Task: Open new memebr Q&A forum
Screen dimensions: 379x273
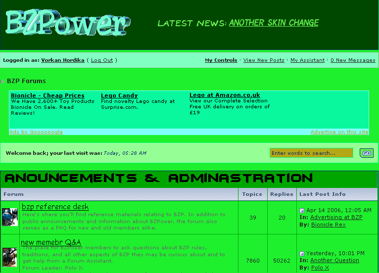Action: (51, 242)
